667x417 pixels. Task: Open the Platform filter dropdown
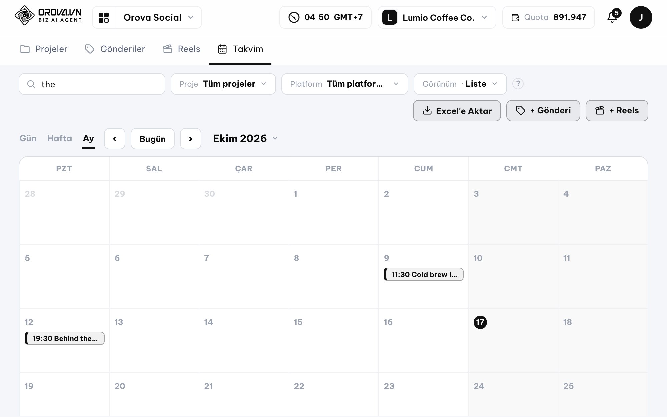[x=345, y=84]
